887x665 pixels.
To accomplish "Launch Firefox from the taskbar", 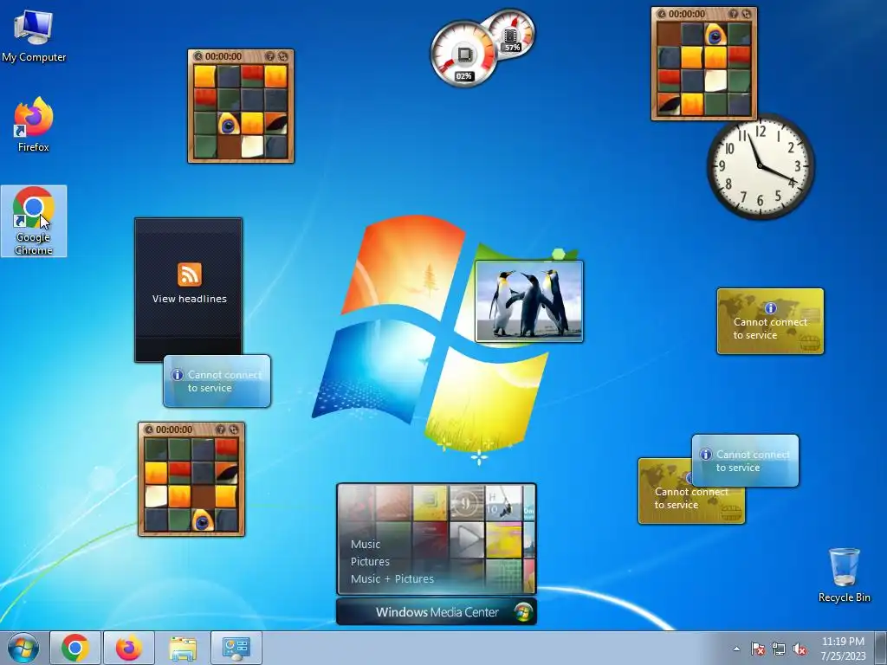I will coord(129,648).
